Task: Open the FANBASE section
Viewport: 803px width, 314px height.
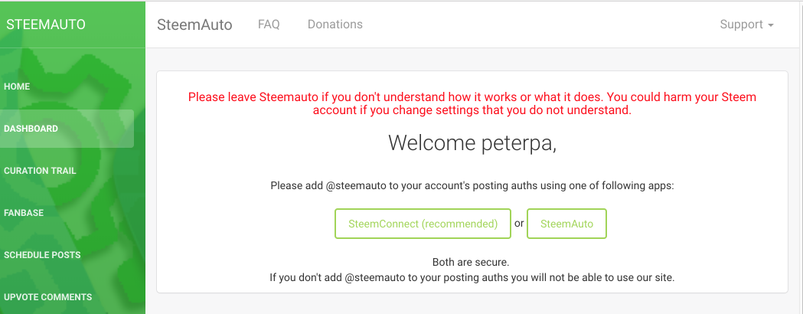Action: [x=24, y=213]
